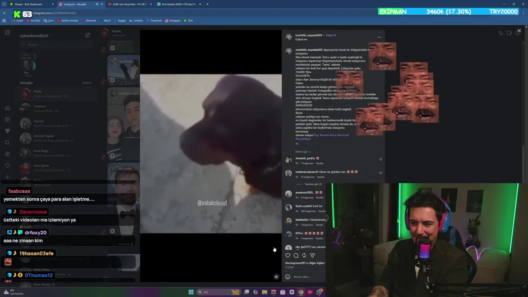Open the post's comment bubble icon

(x=296, y=255)
